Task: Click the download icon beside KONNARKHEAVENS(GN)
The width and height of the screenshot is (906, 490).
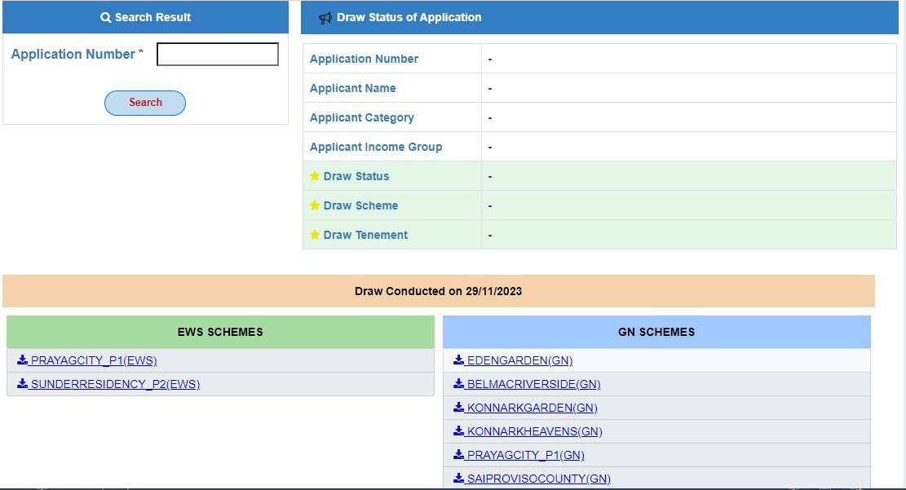Action: click(x=458, y=431)
